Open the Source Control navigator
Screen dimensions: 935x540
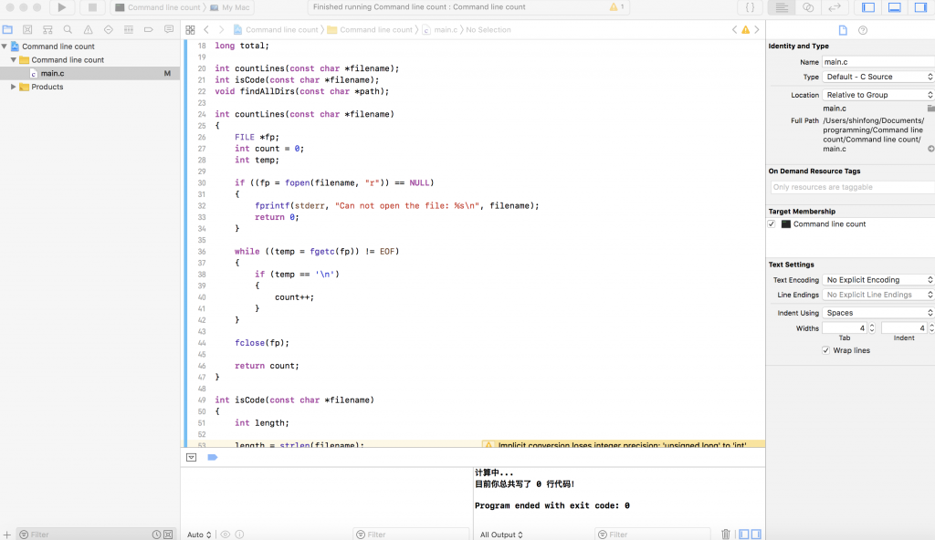[27, 29]
